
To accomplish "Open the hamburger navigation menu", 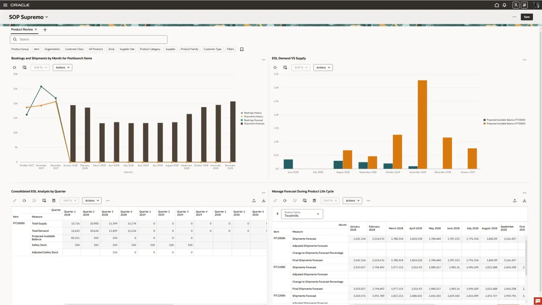I will coord(5,5).
